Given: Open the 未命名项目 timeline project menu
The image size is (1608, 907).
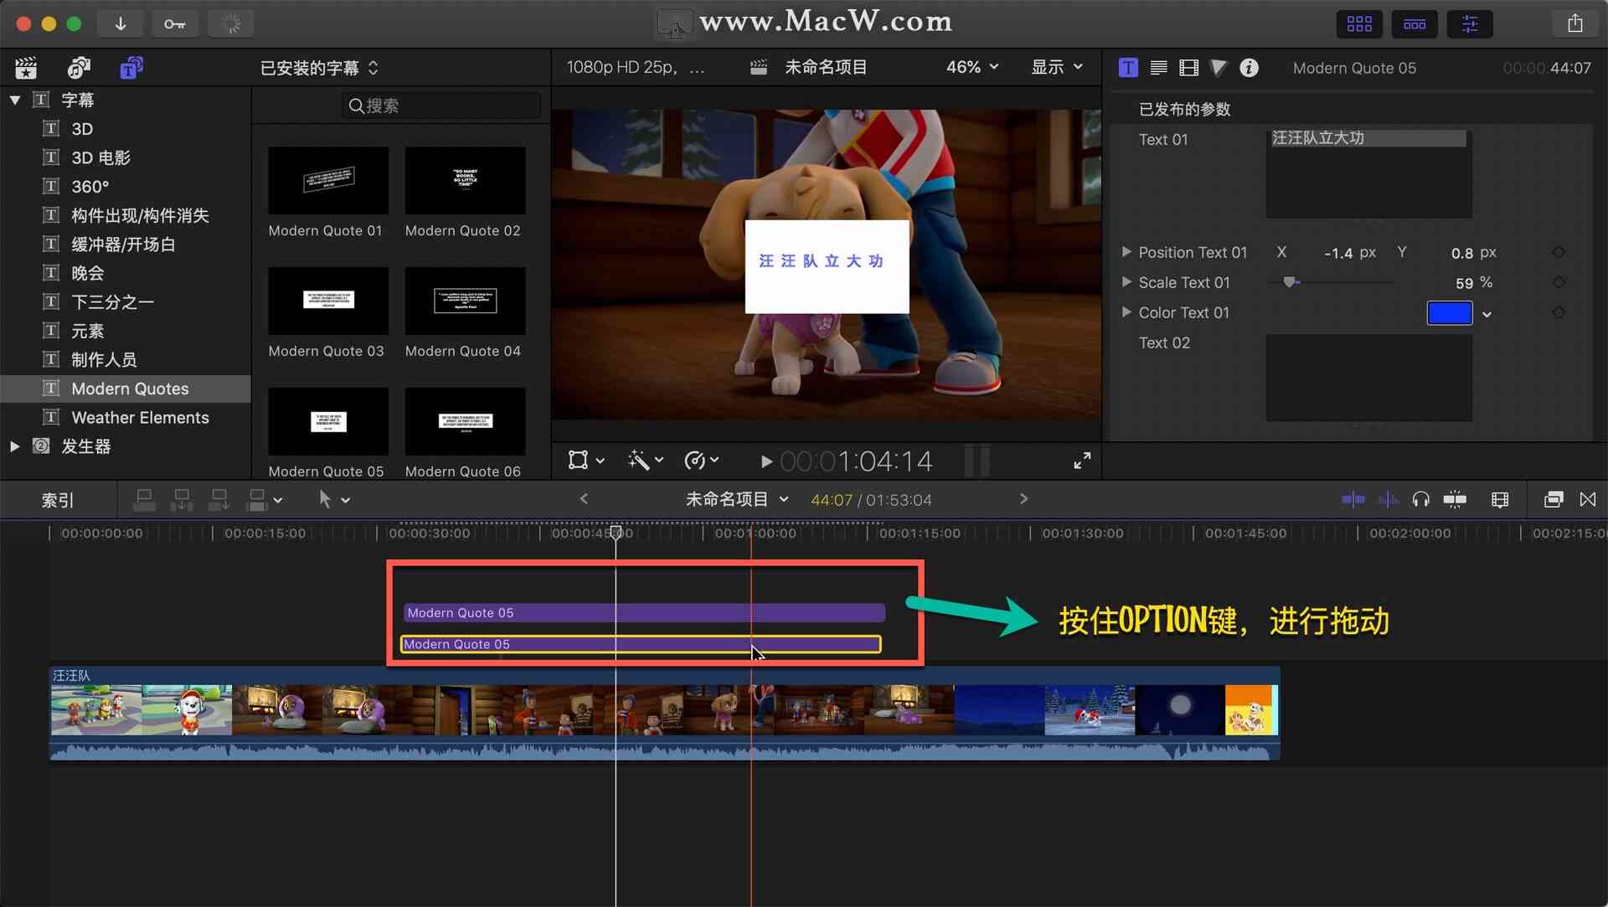Looking at the screenshot, I should pos(737,499).
